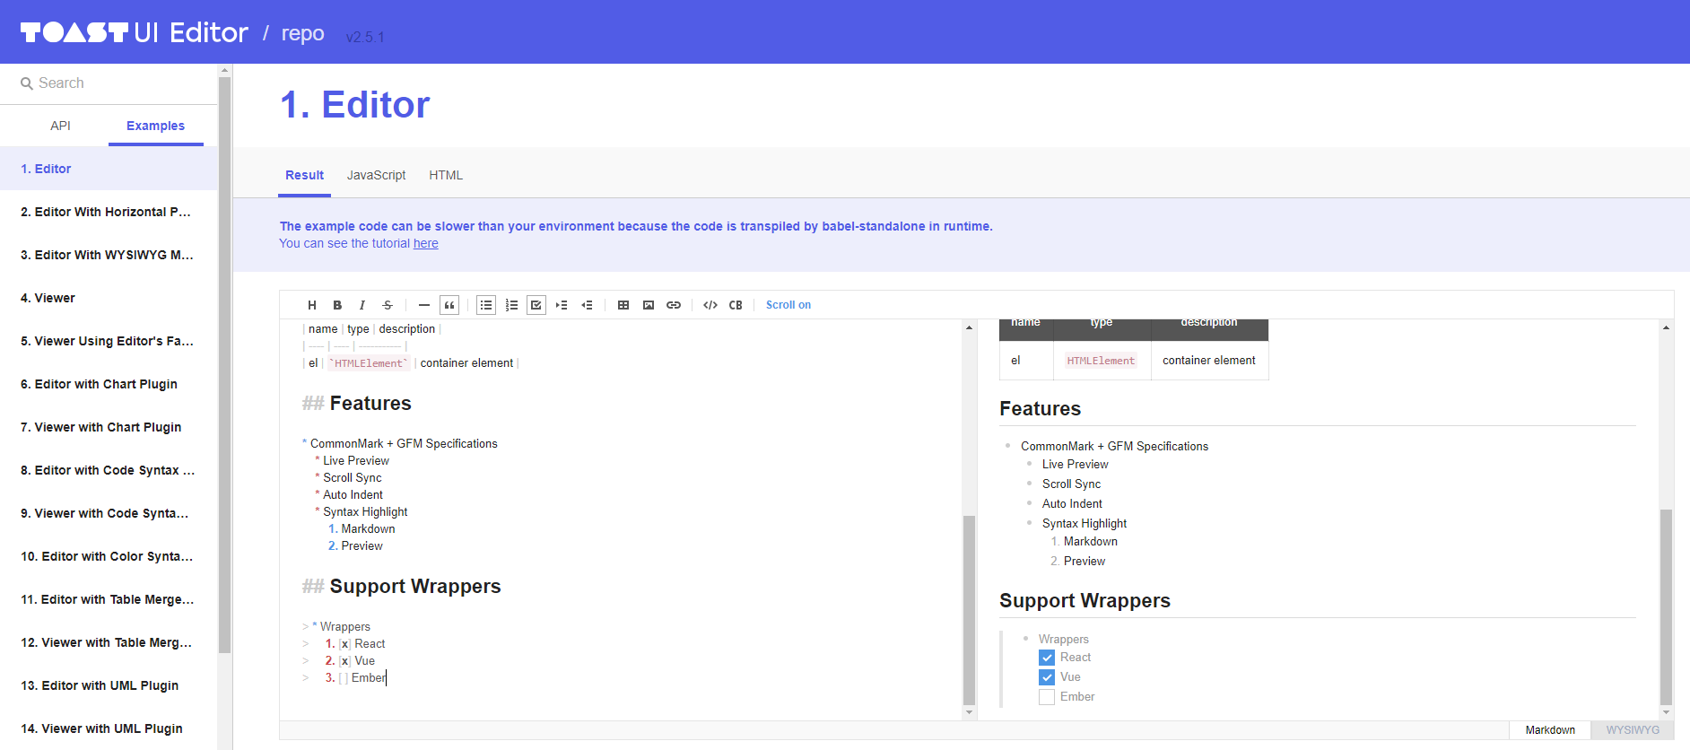Insert a link using the toolbar
The image size is (1690, 750).
pyautogui.click(x=674, y=305)
